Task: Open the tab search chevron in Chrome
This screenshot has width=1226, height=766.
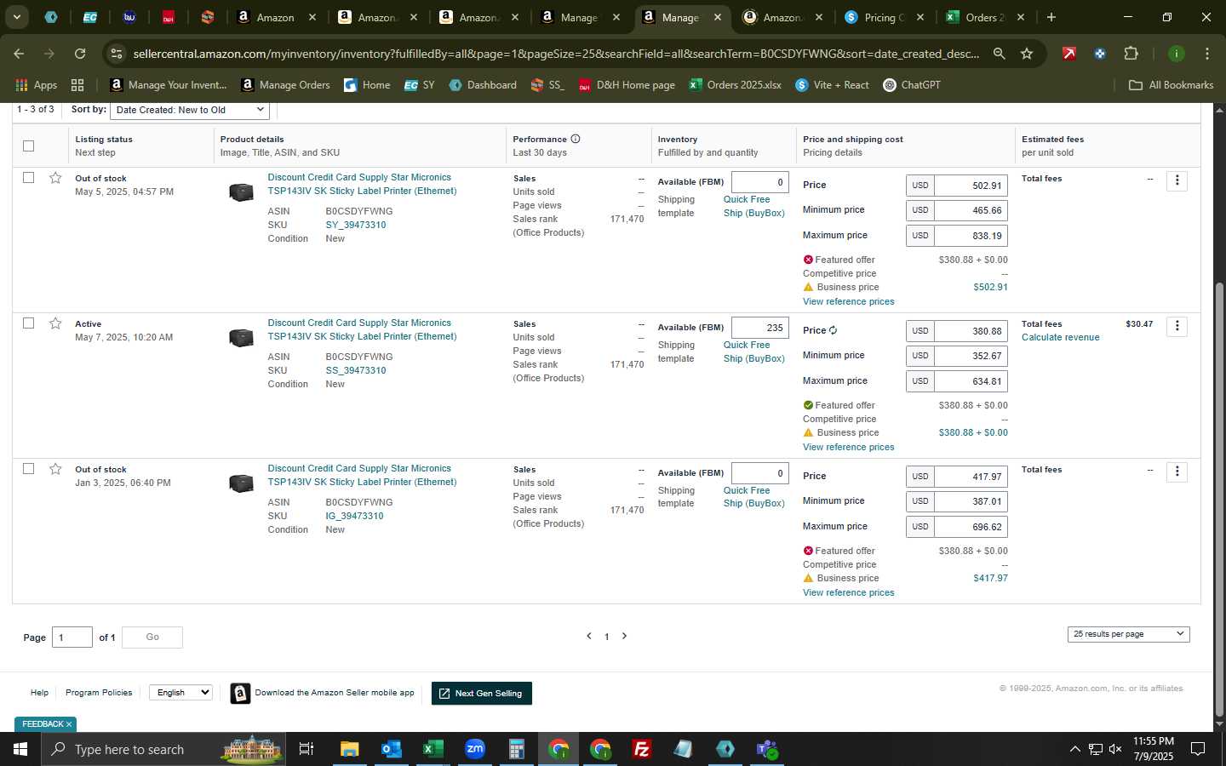Action: [x=16, y=17]
